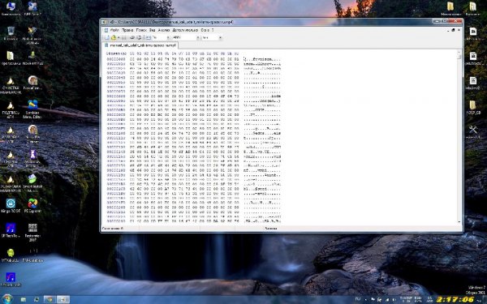Select the Kingo ROOT desktop icon
This screenshot has height=304, width=487.
coord(11,206)
